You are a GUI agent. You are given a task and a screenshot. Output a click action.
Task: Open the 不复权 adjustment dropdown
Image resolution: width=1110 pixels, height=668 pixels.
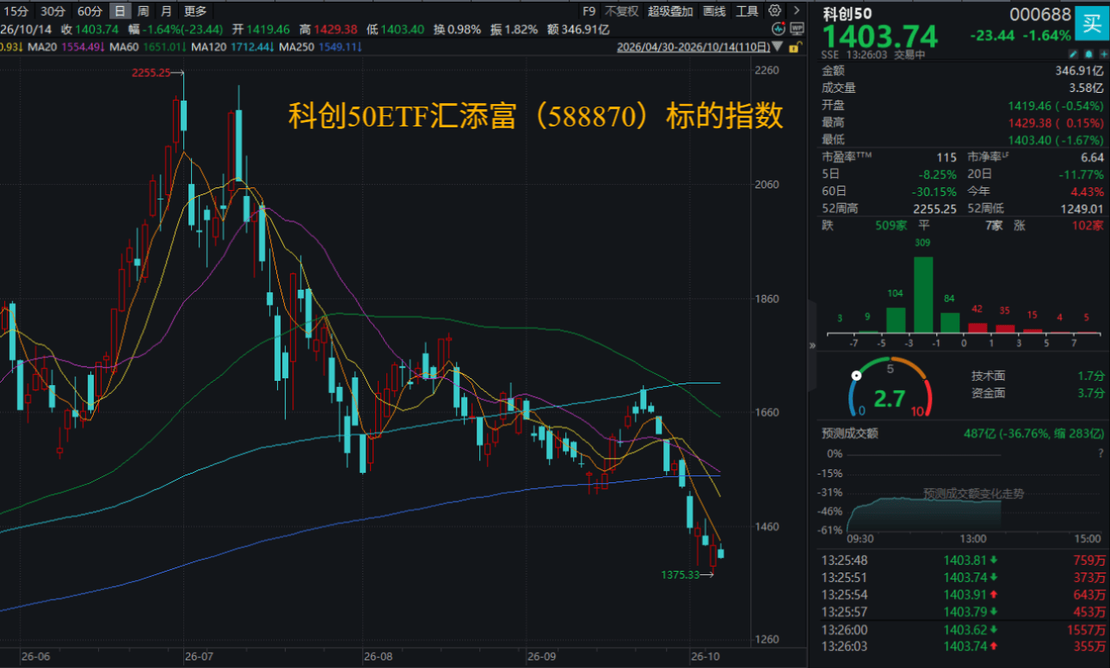pos(621,11)
